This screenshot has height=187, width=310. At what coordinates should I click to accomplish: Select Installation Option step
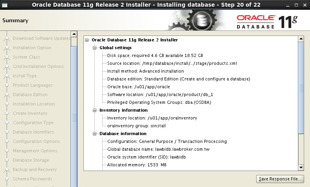pyautogui.click(x=32, y=48)
